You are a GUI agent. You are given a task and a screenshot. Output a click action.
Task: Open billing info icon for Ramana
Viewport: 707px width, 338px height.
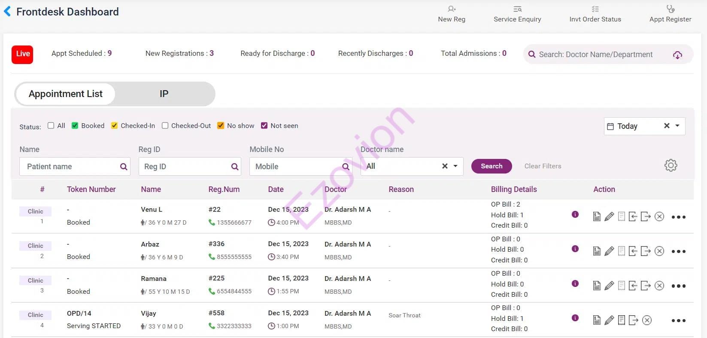click(x=575, y=283)
